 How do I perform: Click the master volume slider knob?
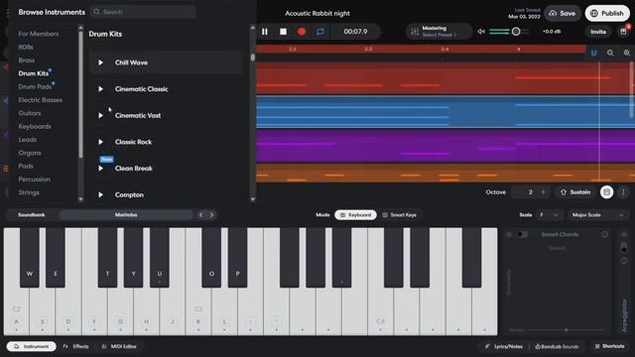pyautogui.click(x=516, y=32)
